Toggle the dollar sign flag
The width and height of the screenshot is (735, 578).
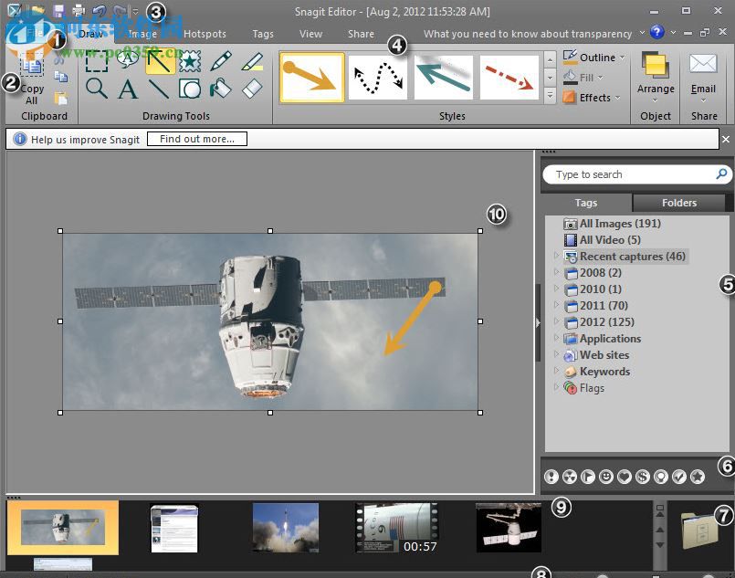[642, 477]
